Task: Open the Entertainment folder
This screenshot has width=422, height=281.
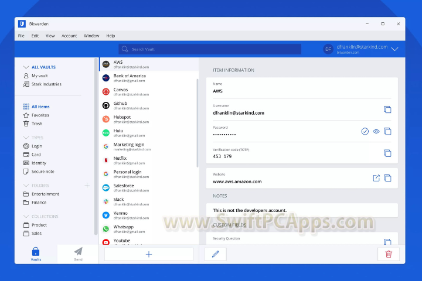Action: click(x=45, y=194)
